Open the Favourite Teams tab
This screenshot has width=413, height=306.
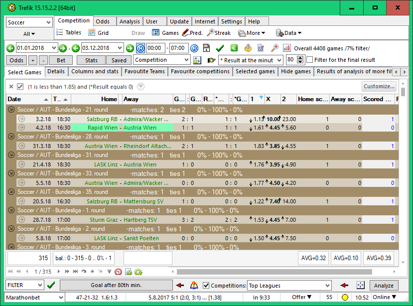pyautogui.click(x=144, y=72)
